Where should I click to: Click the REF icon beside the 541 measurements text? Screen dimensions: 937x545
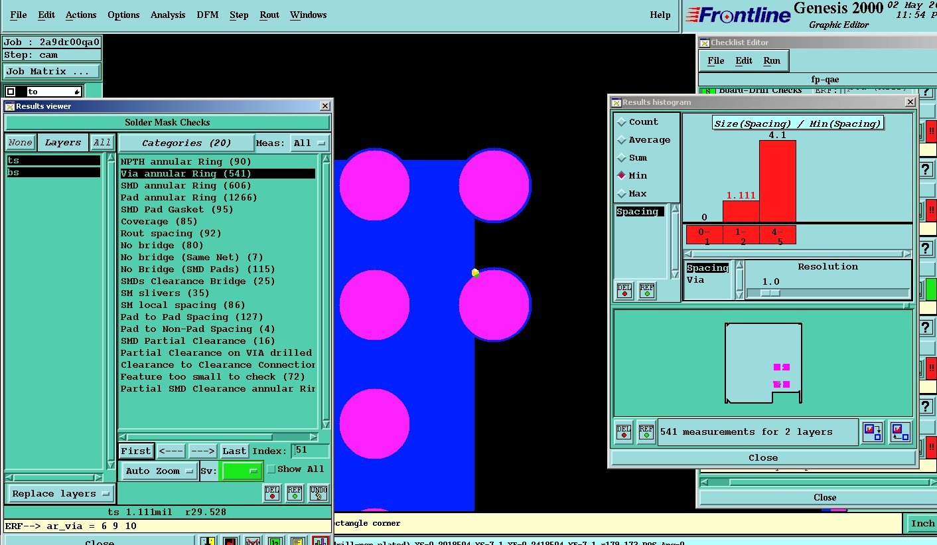(x=646, y=431)
